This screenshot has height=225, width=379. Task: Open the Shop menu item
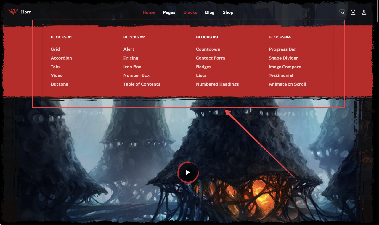[228, 12]
